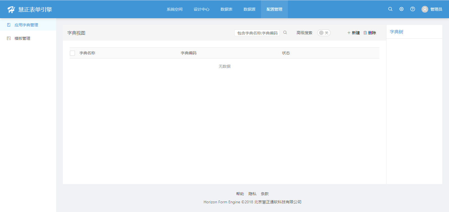Click the 管理员 user avatar icon
449x212 pixels.
click(x=425, y=9)
